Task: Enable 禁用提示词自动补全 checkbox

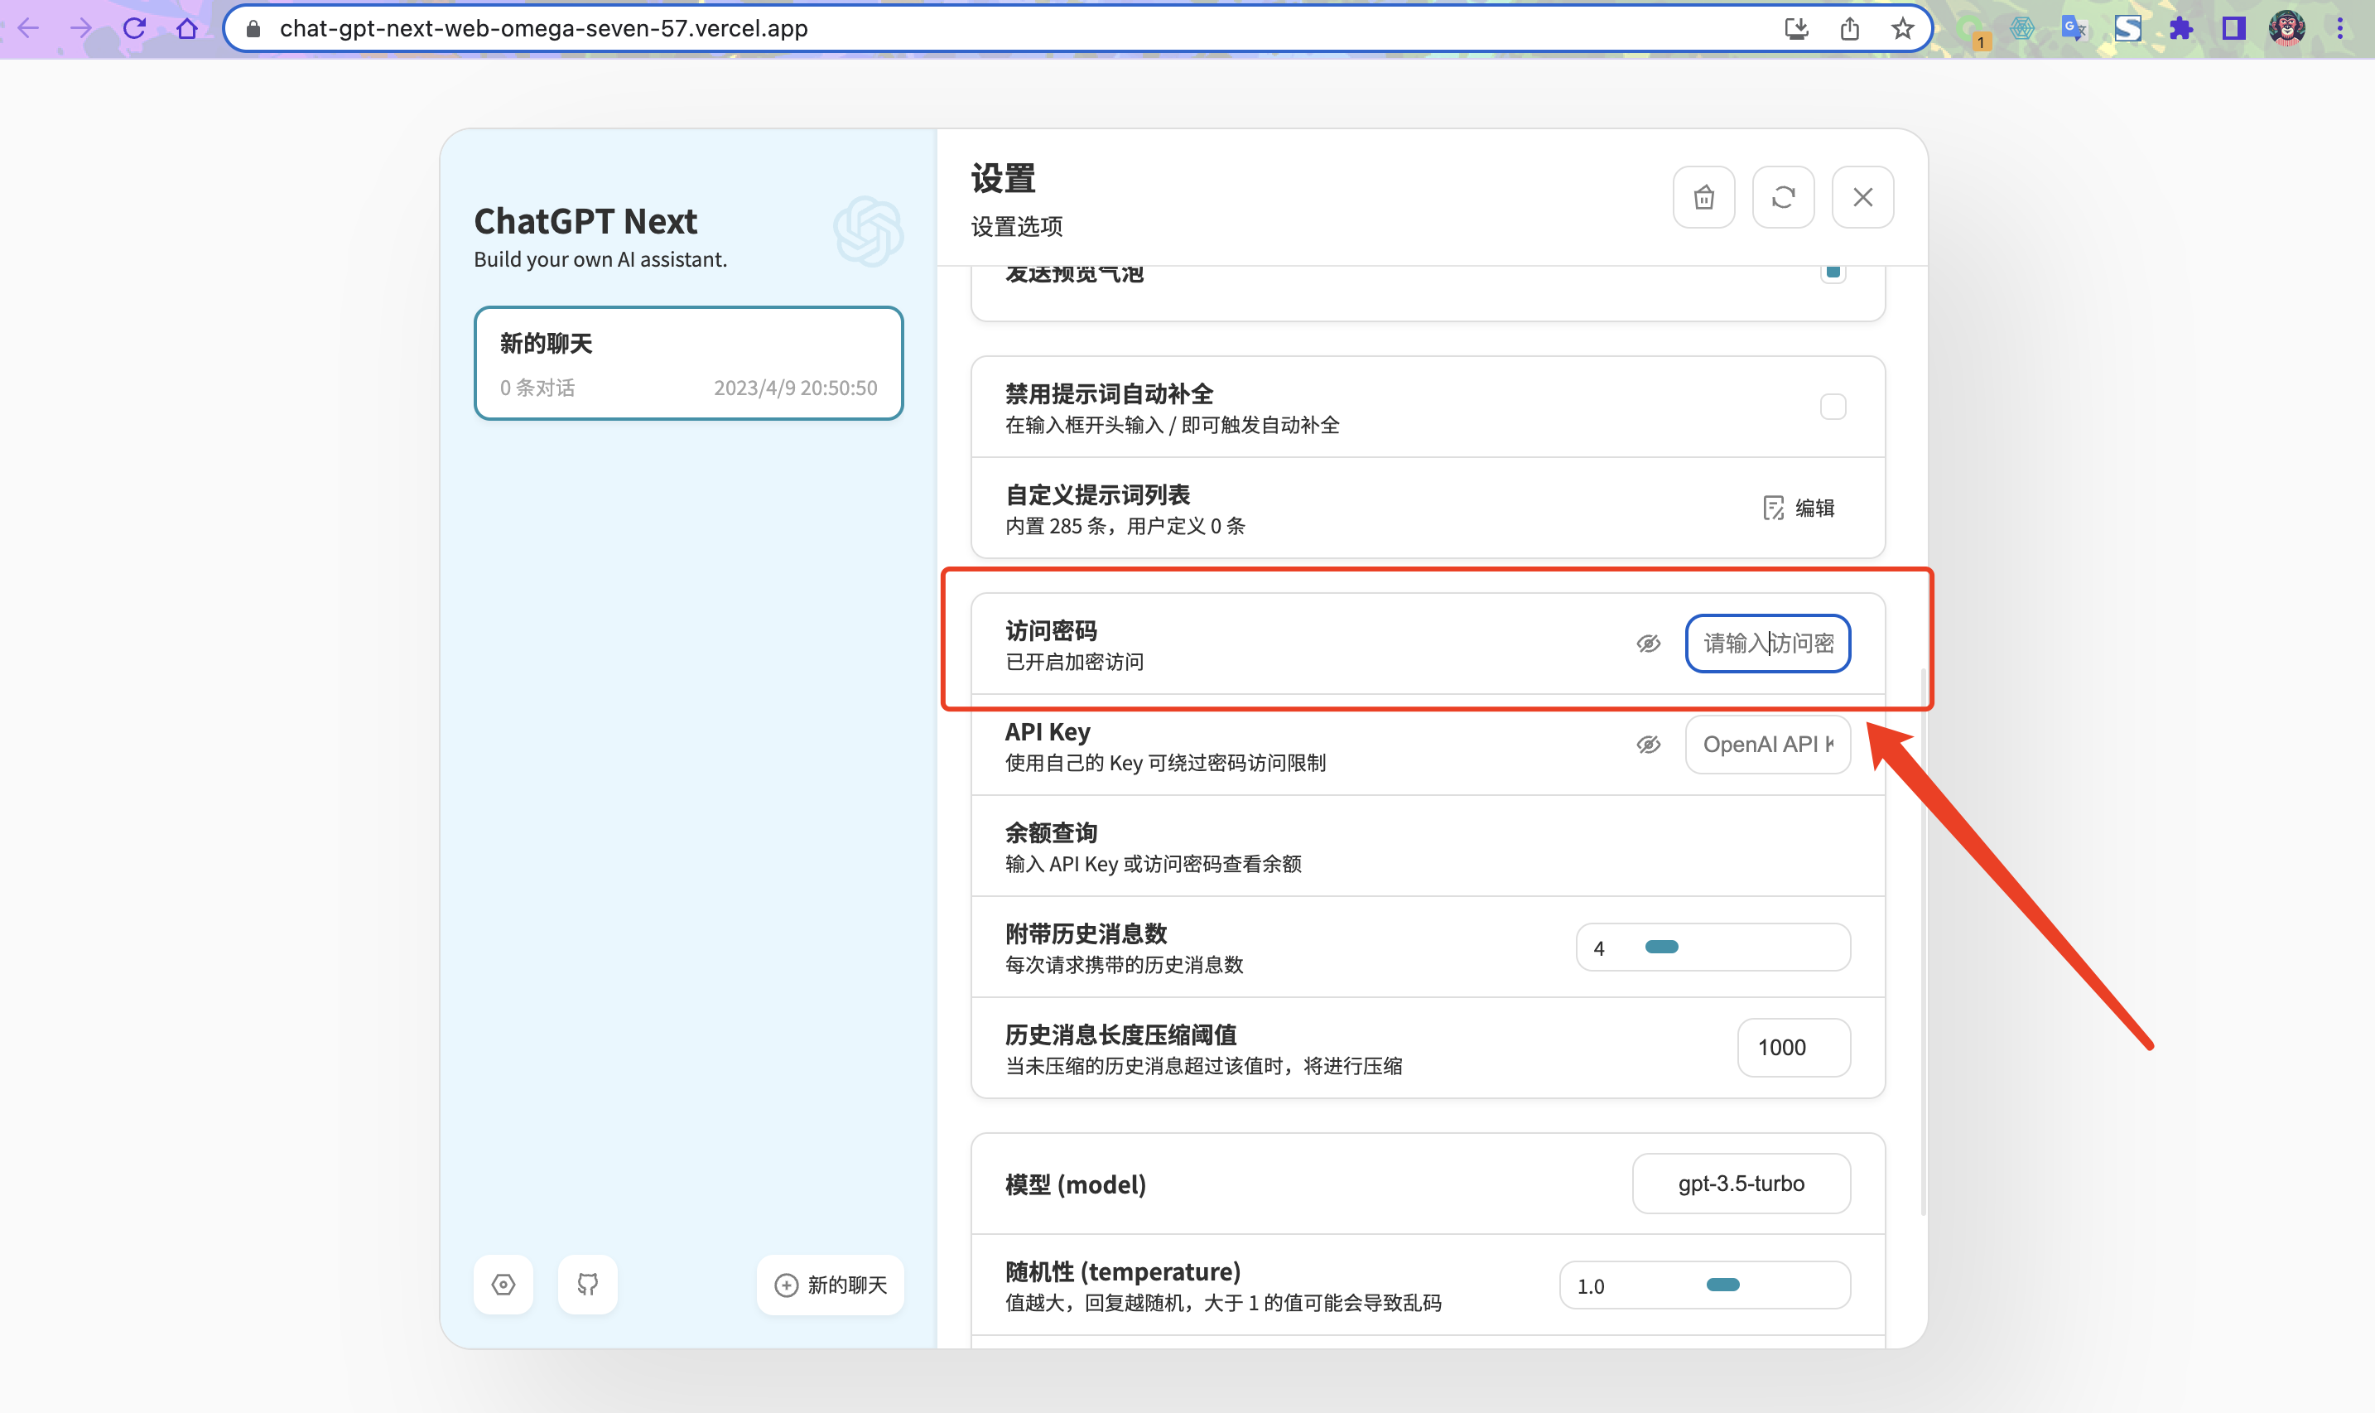Action: click(x=1833, y=407)
